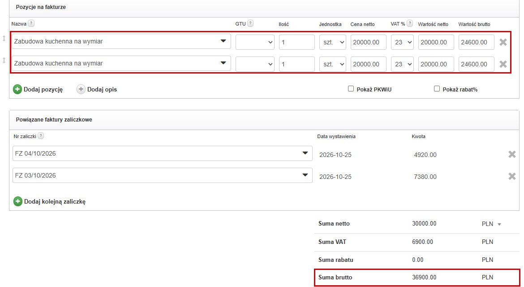Show the GTU help question mark
This screenshot has height=287, width=524.
[x=250, y=23]
